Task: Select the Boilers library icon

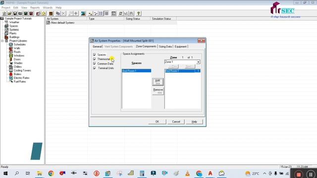Action: (11, 74)
